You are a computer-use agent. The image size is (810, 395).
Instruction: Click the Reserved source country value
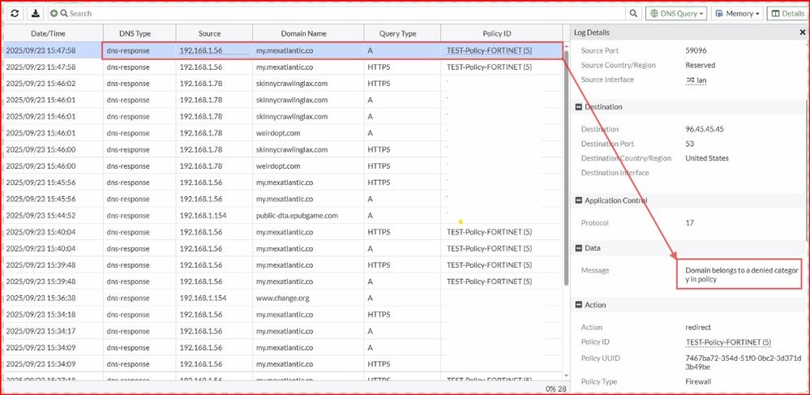700,65
